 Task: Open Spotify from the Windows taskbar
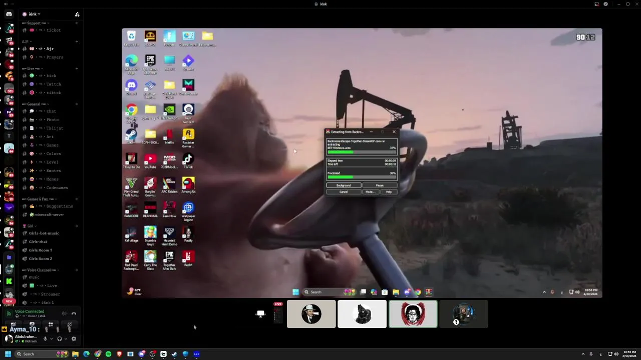click(108, 354)
